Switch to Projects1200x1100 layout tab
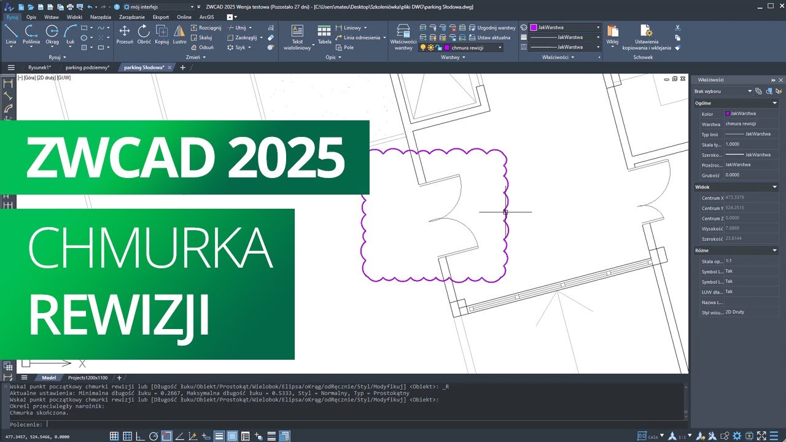Viewport: 786px width, 442px height. click(x=88, y=378)
